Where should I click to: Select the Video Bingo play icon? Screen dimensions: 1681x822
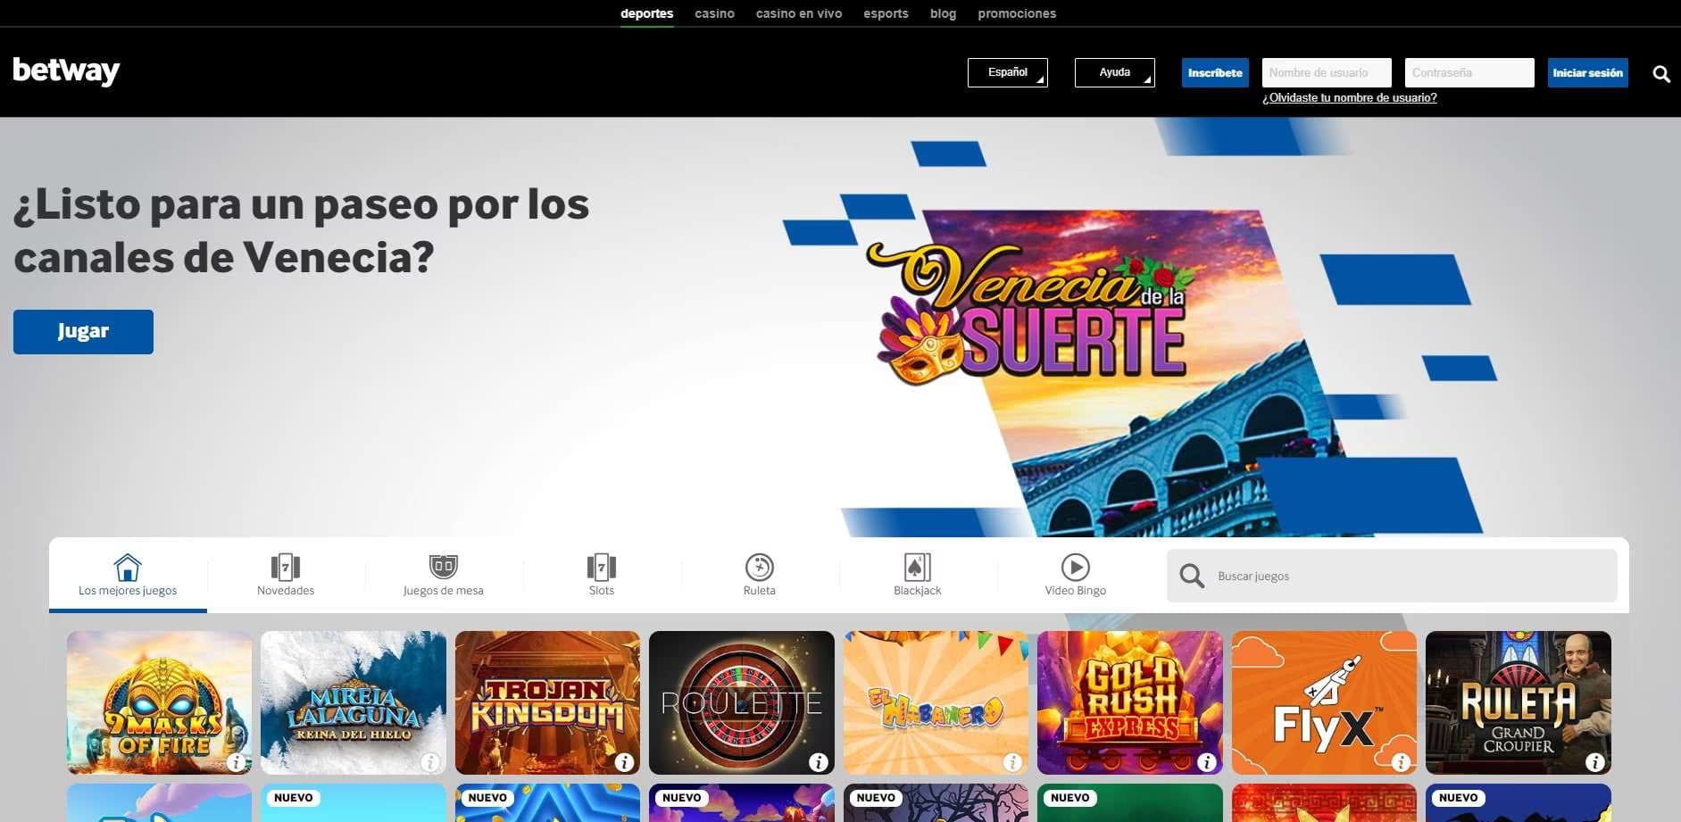tap(1075, 566)
